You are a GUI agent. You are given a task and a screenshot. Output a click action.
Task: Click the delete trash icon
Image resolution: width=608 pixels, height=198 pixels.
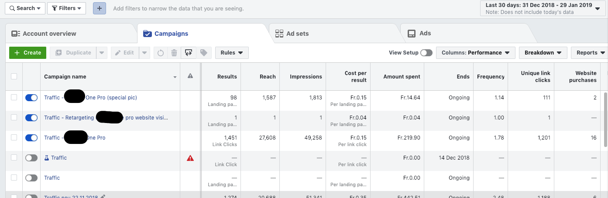(174, 53)
